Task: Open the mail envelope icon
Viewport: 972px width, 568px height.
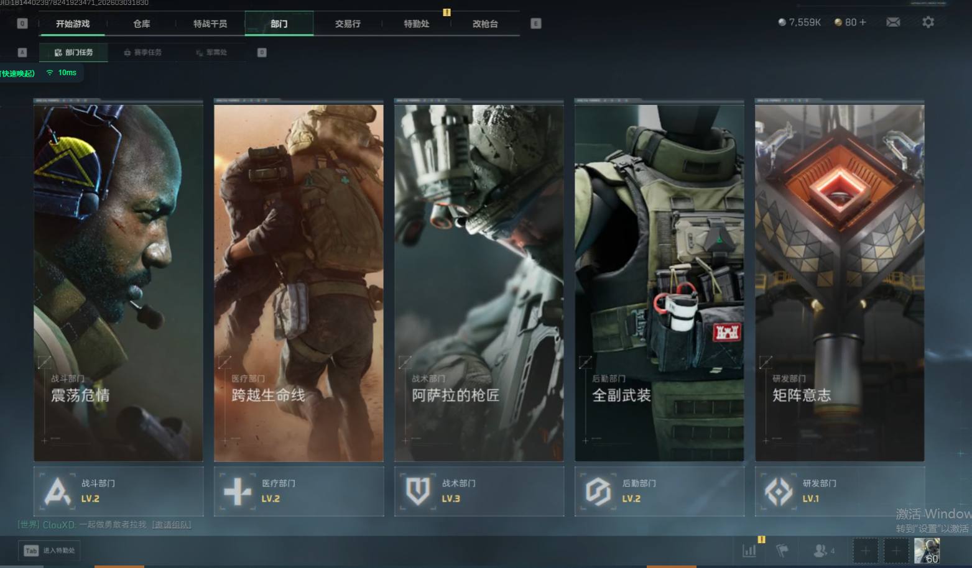Action: coord(893,22)
